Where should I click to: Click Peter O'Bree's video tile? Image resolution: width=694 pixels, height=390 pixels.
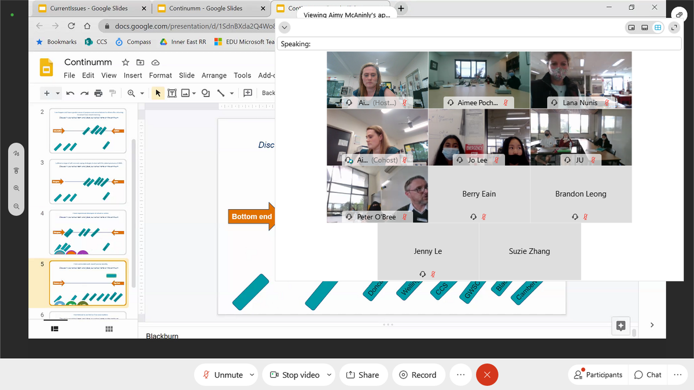point(377,194)
